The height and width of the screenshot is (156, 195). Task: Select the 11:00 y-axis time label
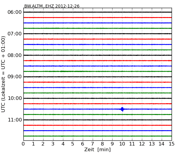coord(15,120)
